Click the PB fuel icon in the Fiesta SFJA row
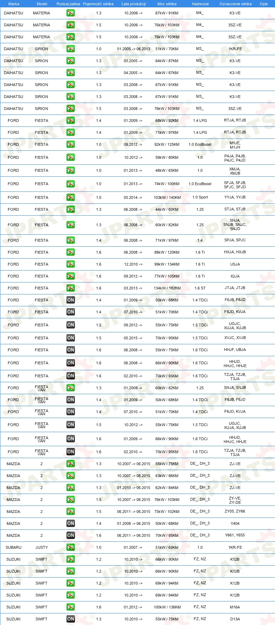The image size is (275, 625). tap(70, 184)
